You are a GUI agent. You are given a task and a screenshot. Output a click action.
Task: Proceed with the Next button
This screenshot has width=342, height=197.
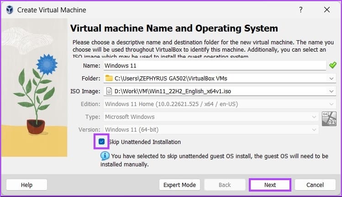coord(270,185)
